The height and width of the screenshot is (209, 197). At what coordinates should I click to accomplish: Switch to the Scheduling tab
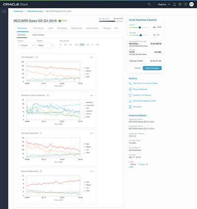pyautogui.click(x=62, y=28)
